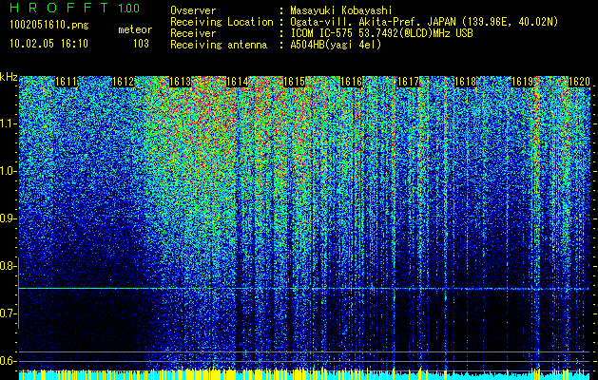The height and width of the screenshot is (380, 598).
Task: Click the 1613 time marker
Action: point(181,82)
